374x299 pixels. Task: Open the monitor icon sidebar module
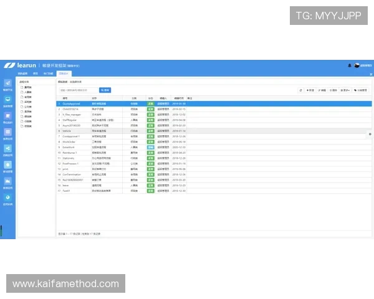(7, 100)
